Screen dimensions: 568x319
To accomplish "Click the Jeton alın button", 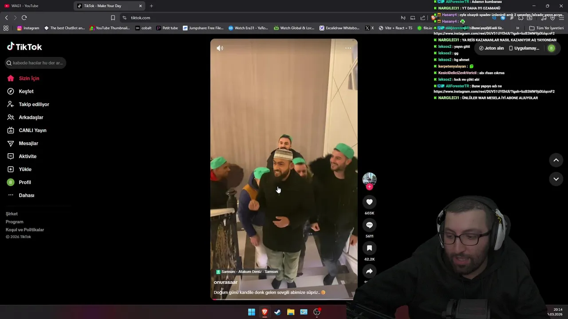I will (491, 48).
